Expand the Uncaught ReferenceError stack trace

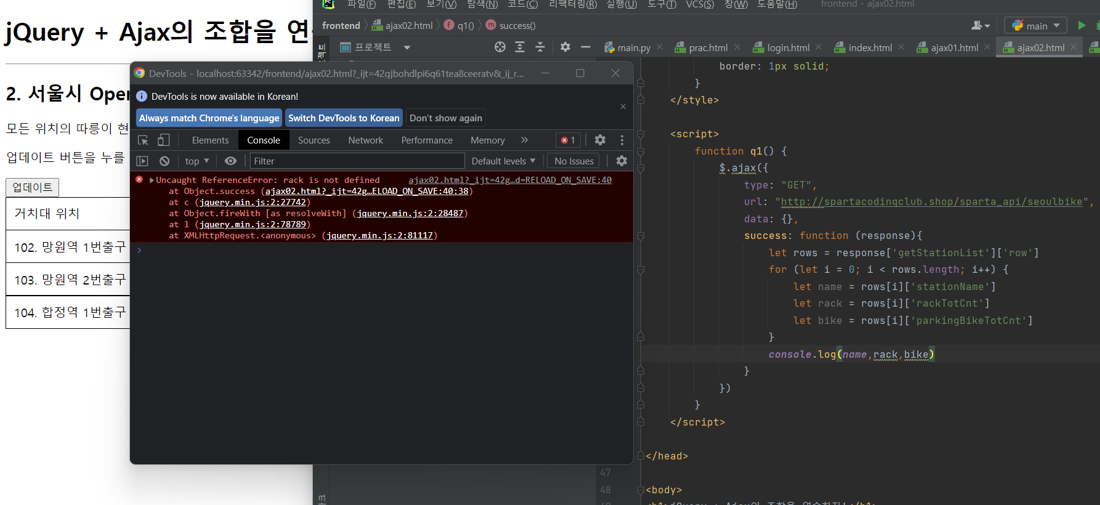pyautogui.click(x=152, y=180)
